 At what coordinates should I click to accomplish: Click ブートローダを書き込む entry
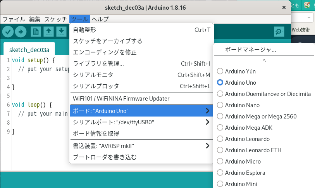coord(105,157)
